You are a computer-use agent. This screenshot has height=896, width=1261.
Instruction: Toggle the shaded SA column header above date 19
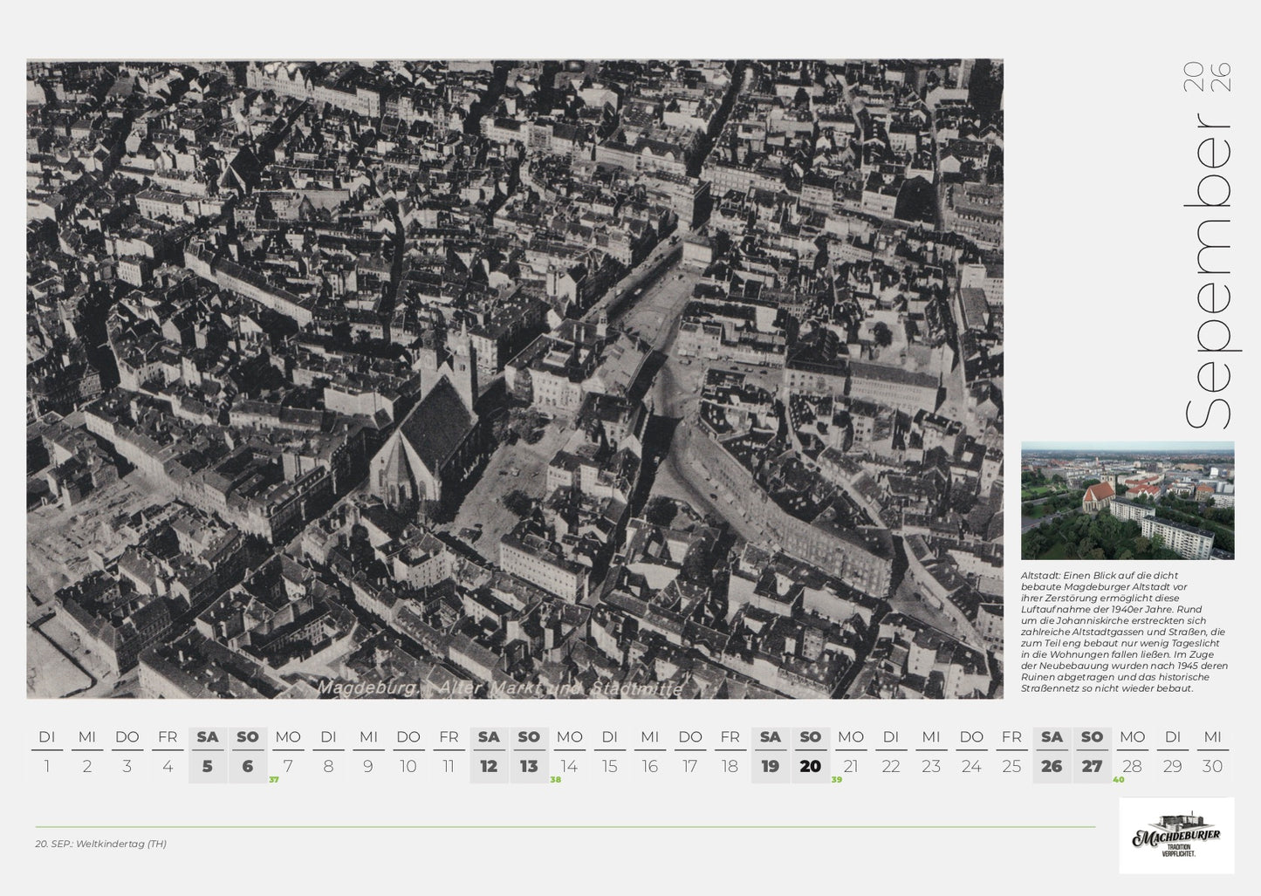click(x=771, y=737)
